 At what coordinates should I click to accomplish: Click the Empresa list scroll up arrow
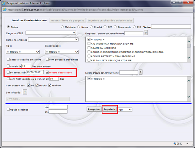pyautogui.click(x=189, y=41)
